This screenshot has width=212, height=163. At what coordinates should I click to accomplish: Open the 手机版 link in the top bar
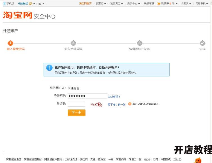coord(10,4)
